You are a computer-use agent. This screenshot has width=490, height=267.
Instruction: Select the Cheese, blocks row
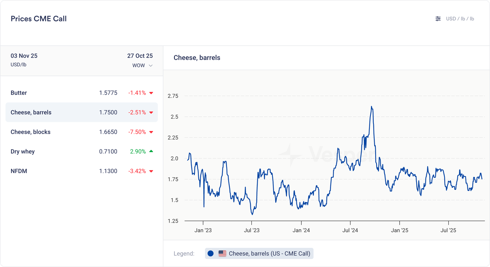pyautogui.click(x=81, y=132)
